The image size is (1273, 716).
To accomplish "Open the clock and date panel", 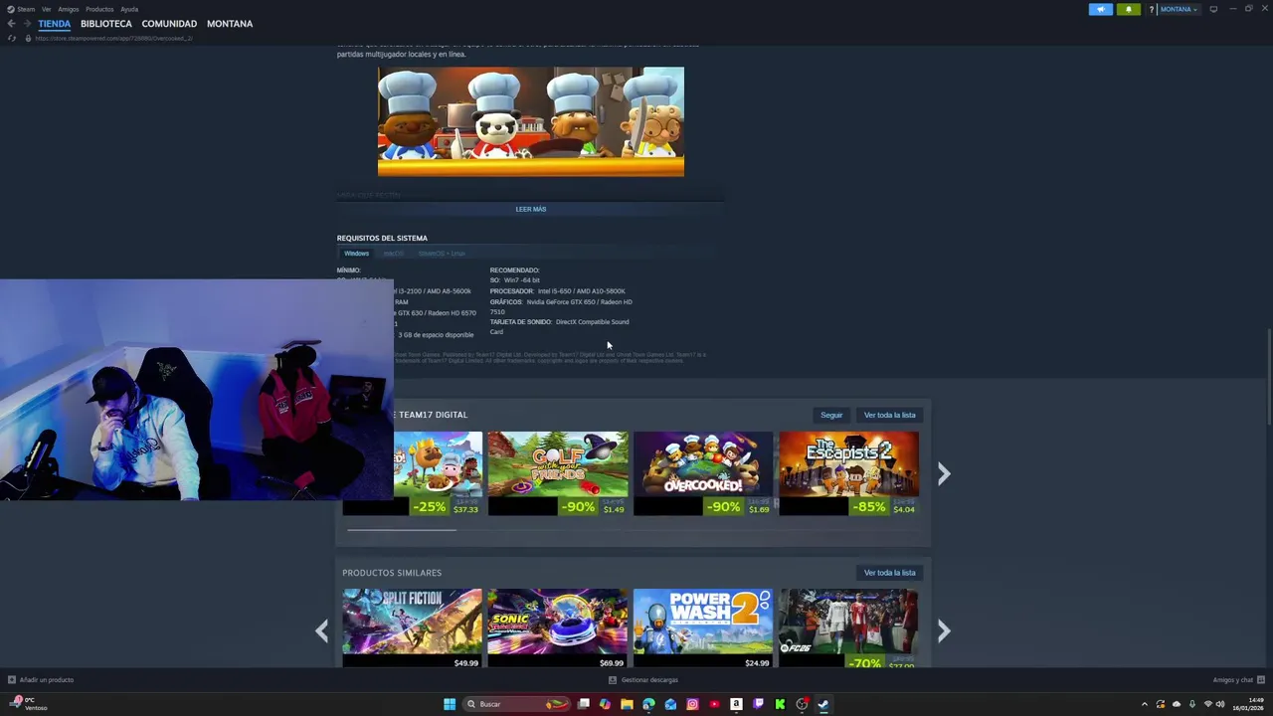I will click(x=1247, y=704).
